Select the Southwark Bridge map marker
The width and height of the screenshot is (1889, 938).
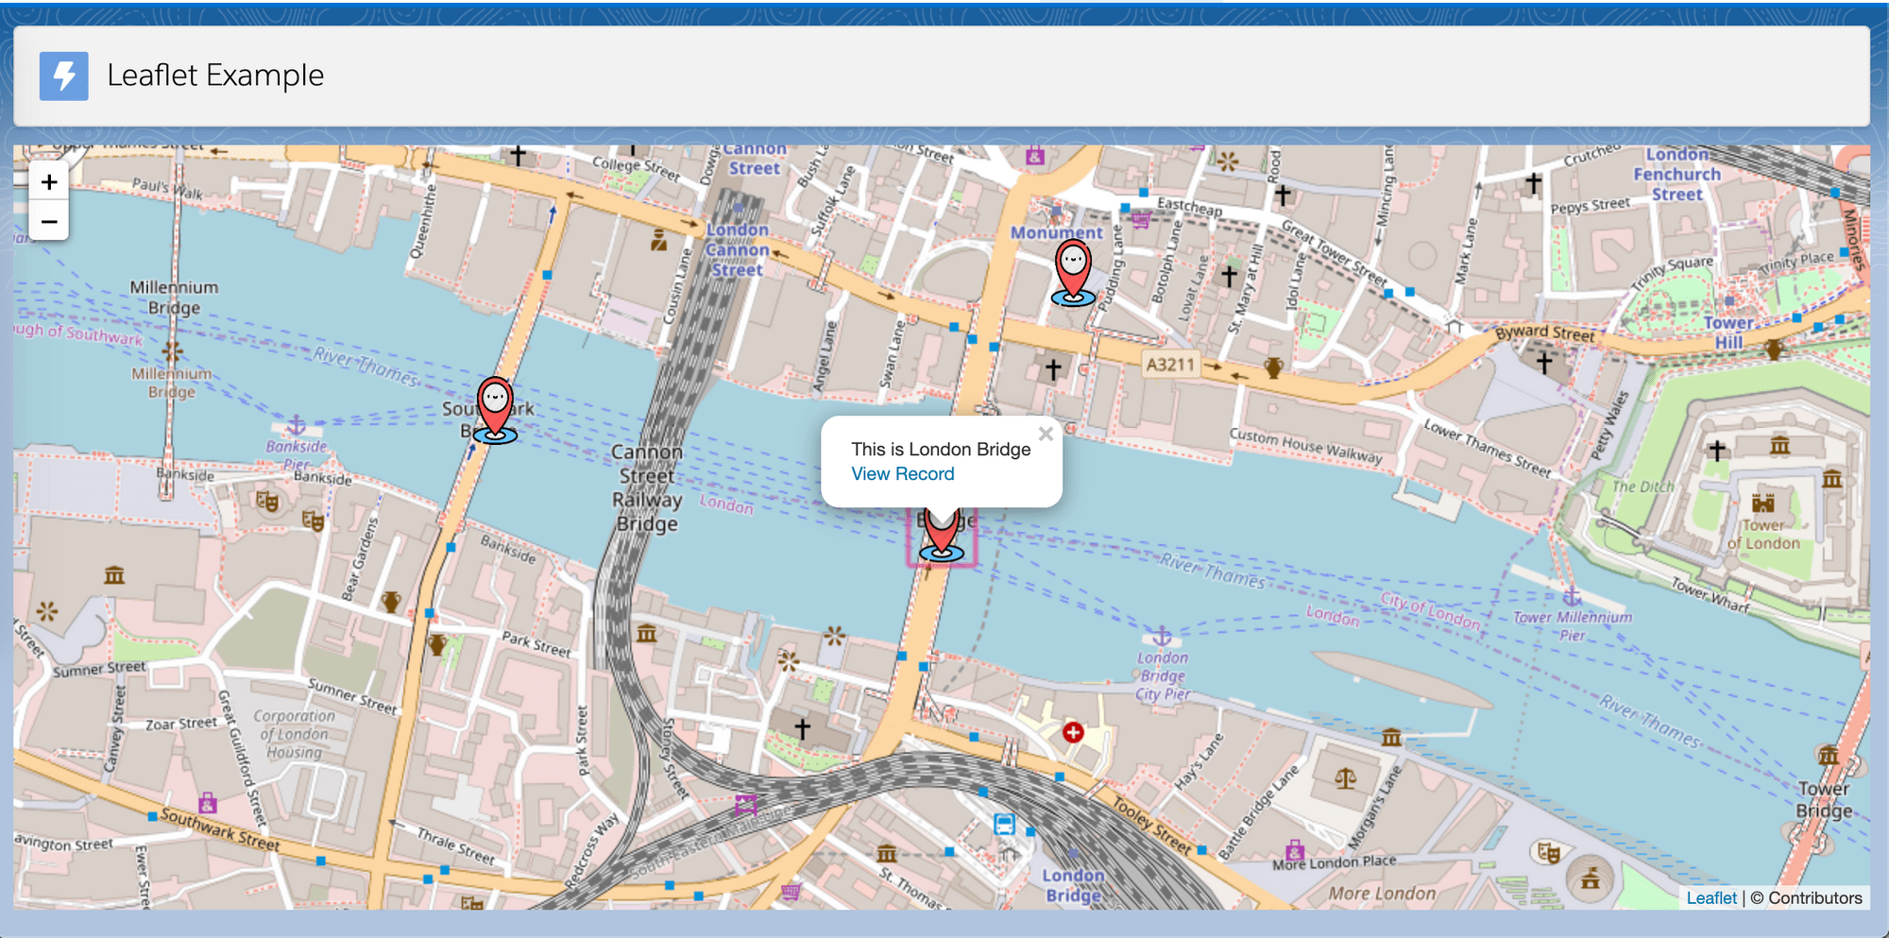tap(495, 410)
